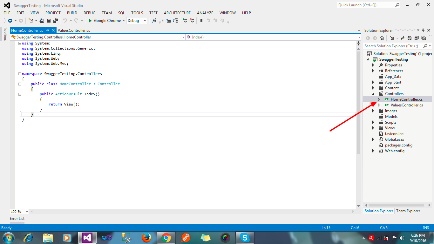434x244 pixels.
Task: Click the volume icon in system tray
Action: tap(402, 238)
